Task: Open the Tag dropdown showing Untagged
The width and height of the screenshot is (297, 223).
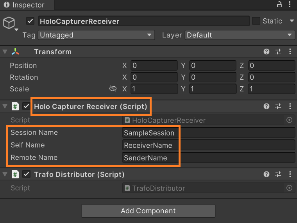Action: (96, 35)
